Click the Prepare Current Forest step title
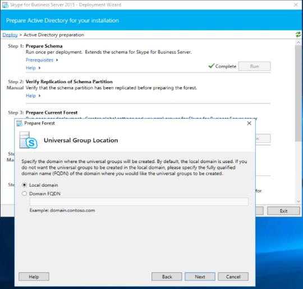This screenshot has height=289, width=303. 52,112
